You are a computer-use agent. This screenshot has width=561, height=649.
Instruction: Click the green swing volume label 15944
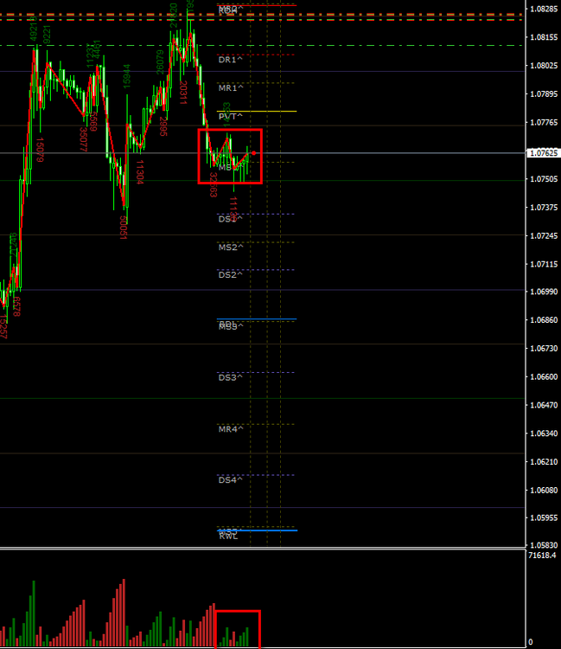point(126,76)
